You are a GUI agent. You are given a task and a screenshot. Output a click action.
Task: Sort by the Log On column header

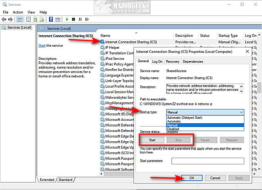coord(250,36)
